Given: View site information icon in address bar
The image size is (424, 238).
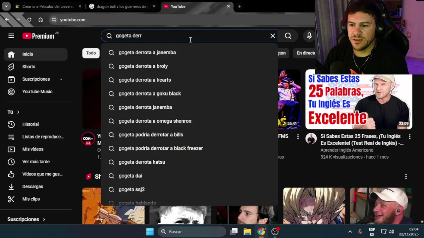Looking at the screenshot, I should click(54, 20).
